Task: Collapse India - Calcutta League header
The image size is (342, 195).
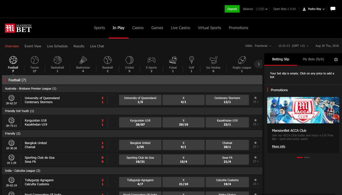Action: [132, 171]
